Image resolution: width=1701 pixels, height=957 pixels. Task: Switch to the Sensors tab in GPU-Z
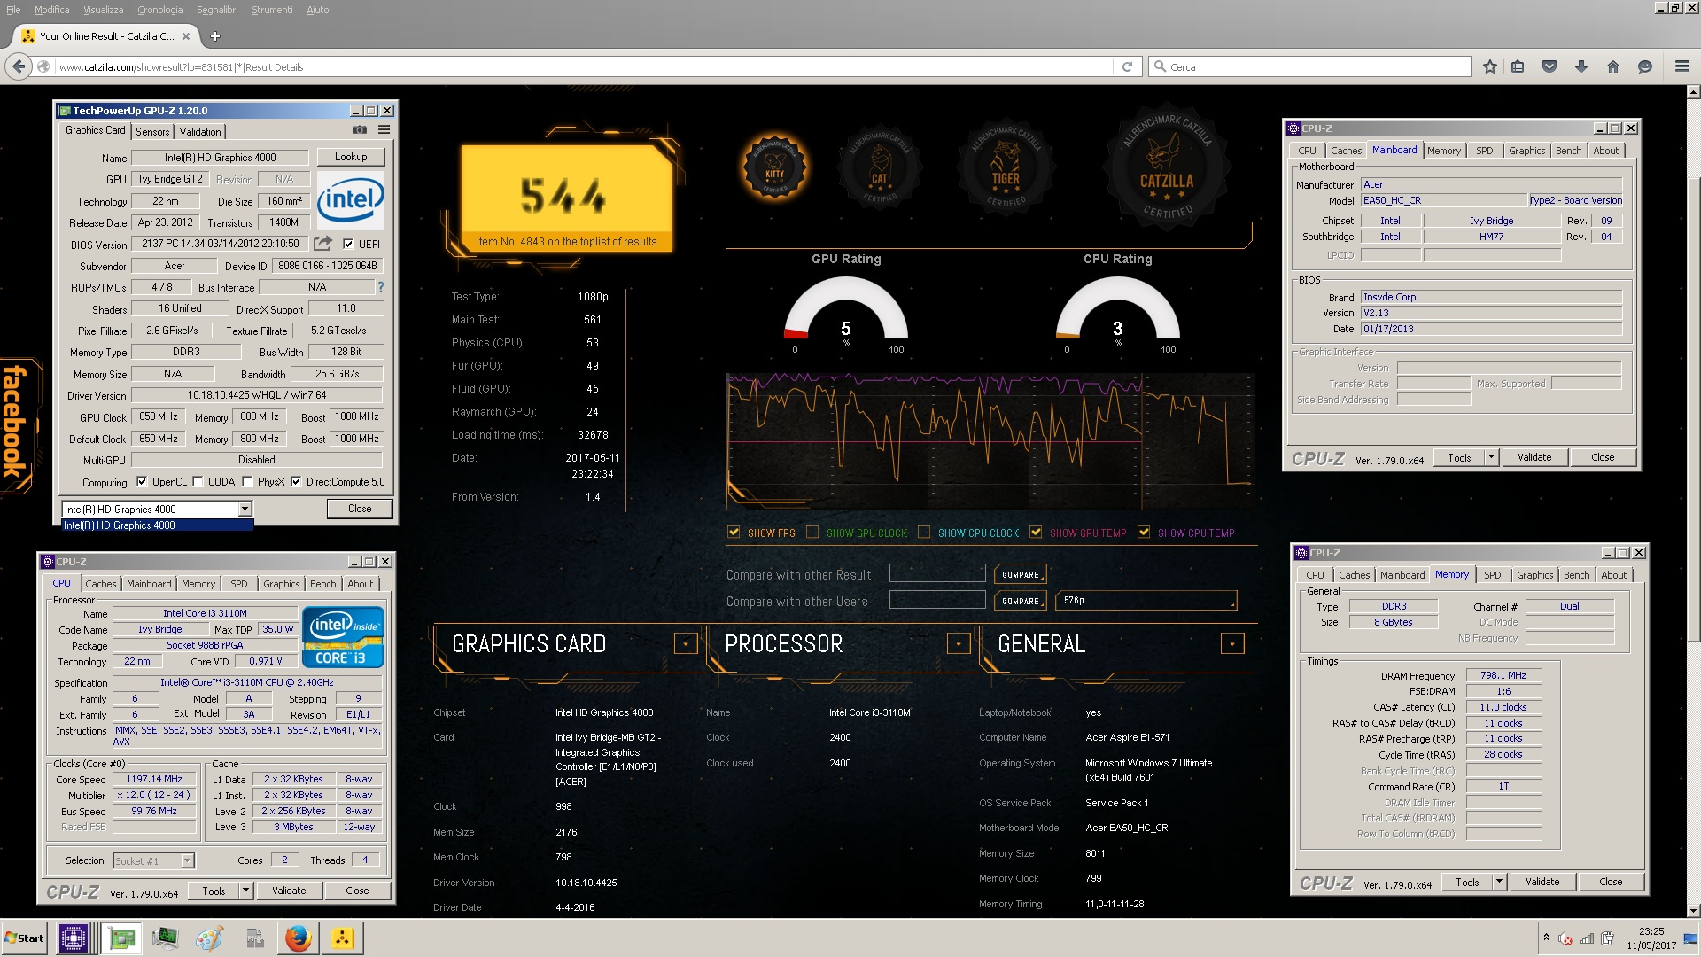point(152,131)
